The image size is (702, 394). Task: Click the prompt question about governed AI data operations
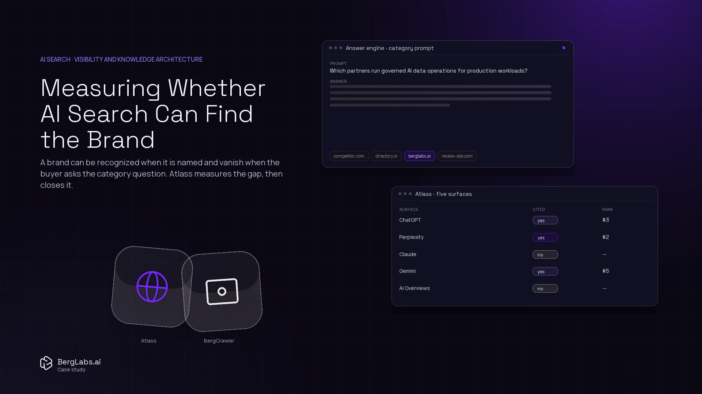(429, 71)
